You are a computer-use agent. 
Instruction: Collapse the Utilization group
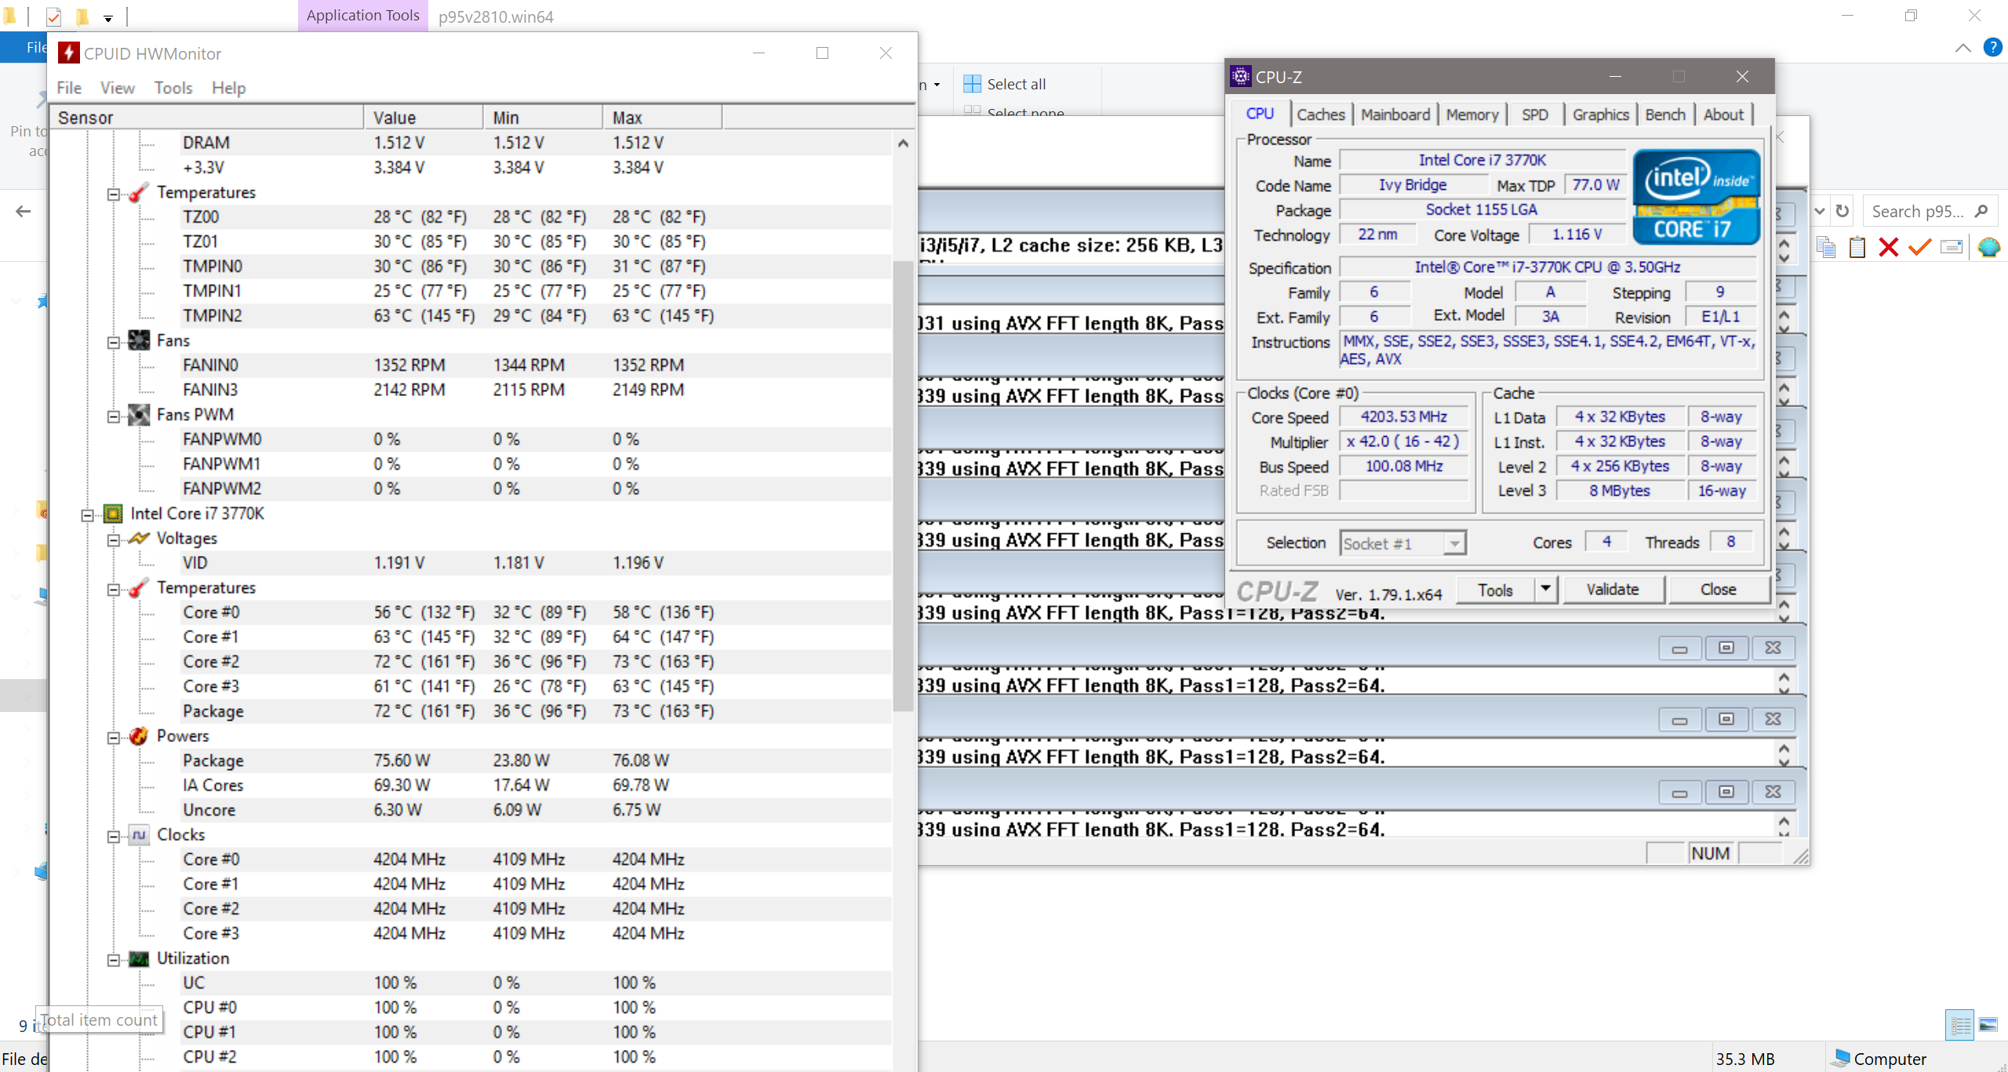coord(114,959)
